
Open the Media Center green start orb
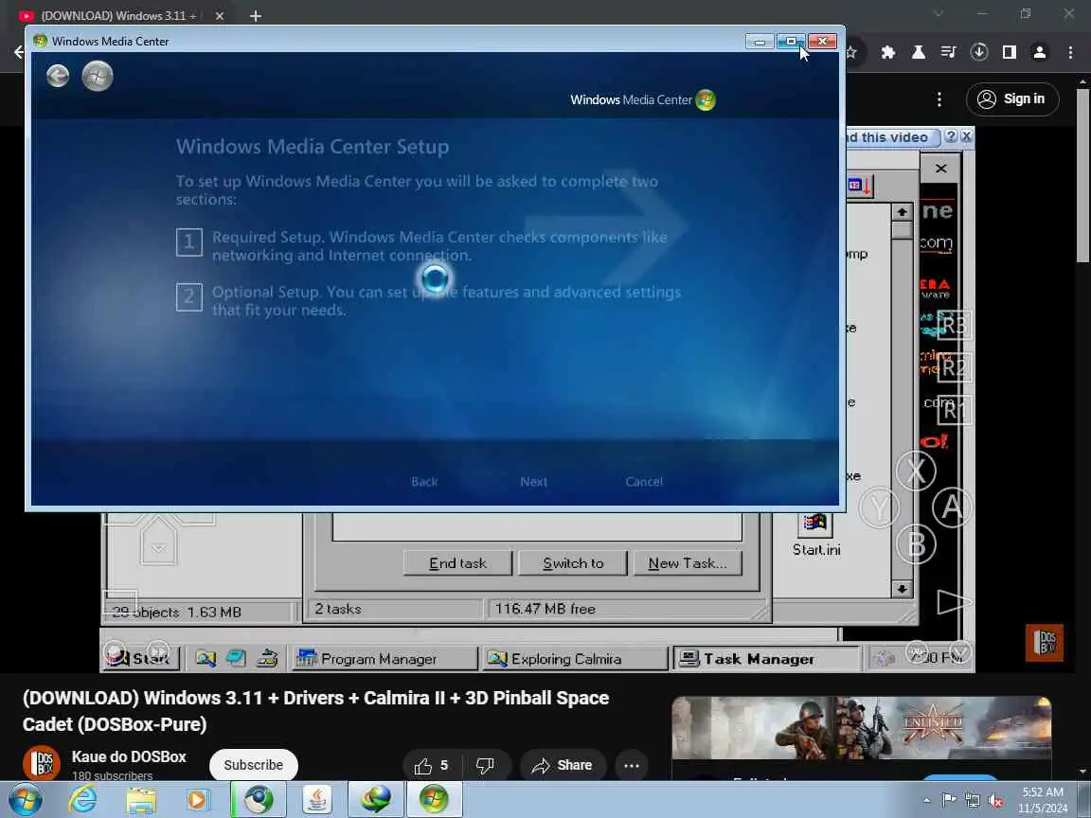98,76
